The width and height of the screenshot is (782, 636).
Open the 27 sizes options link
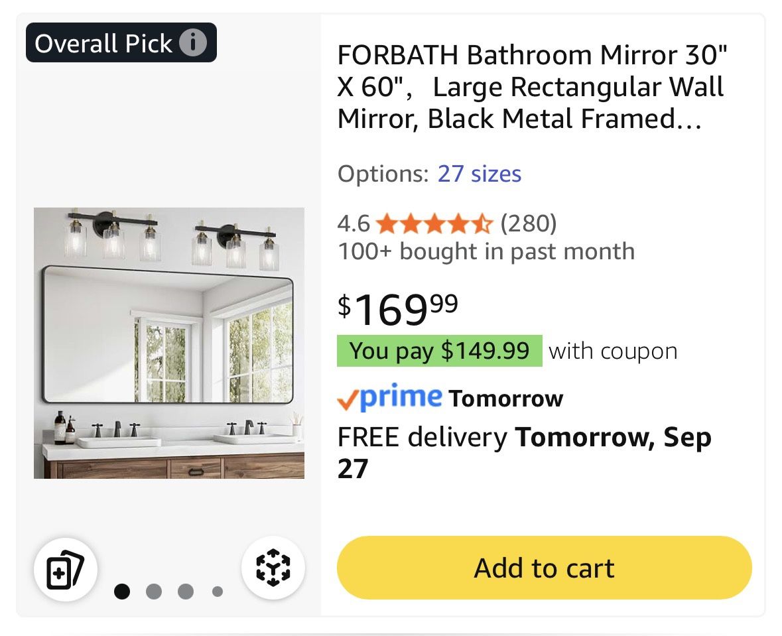coord(479,174)
